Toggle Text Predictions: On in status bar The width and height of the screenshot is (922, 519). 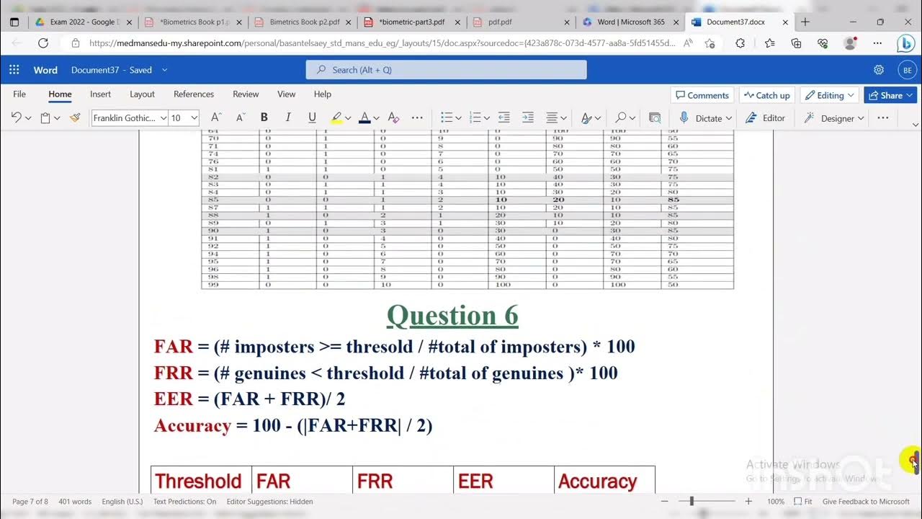tap(184, 502)
